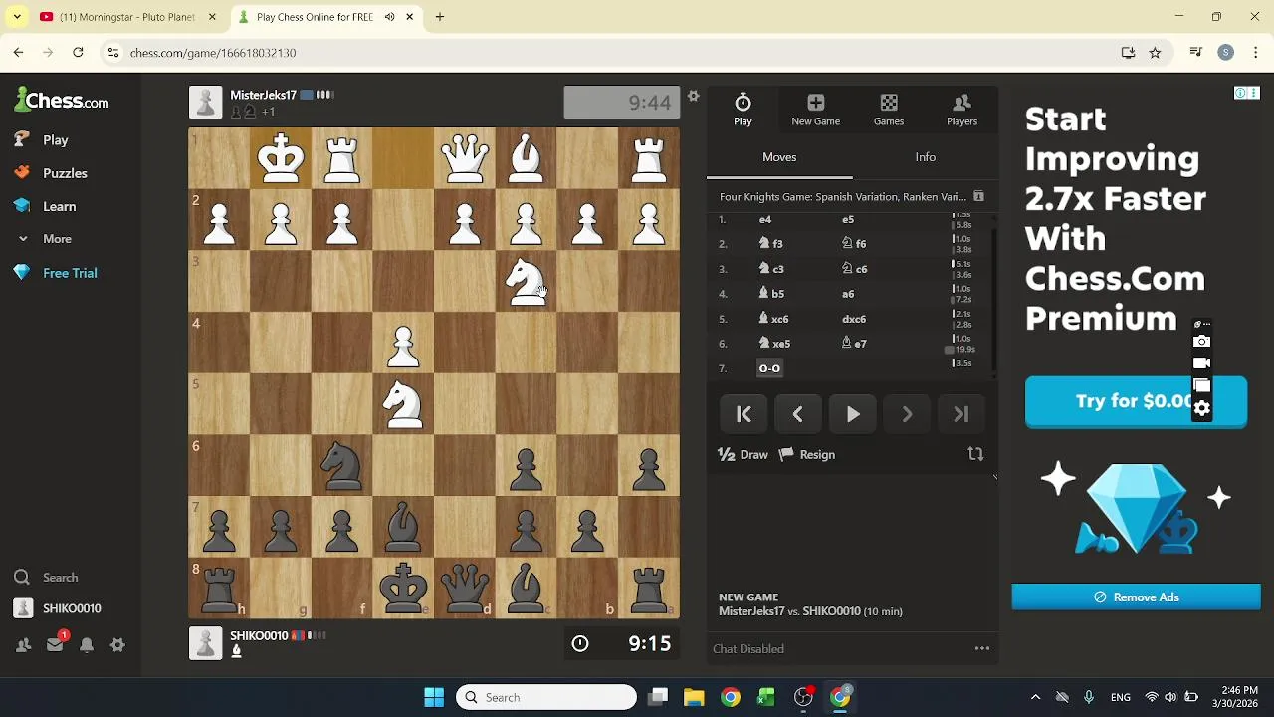Select move 1. e4 in list
This screenshot has height=717, width=1274.
pos(765,219)
